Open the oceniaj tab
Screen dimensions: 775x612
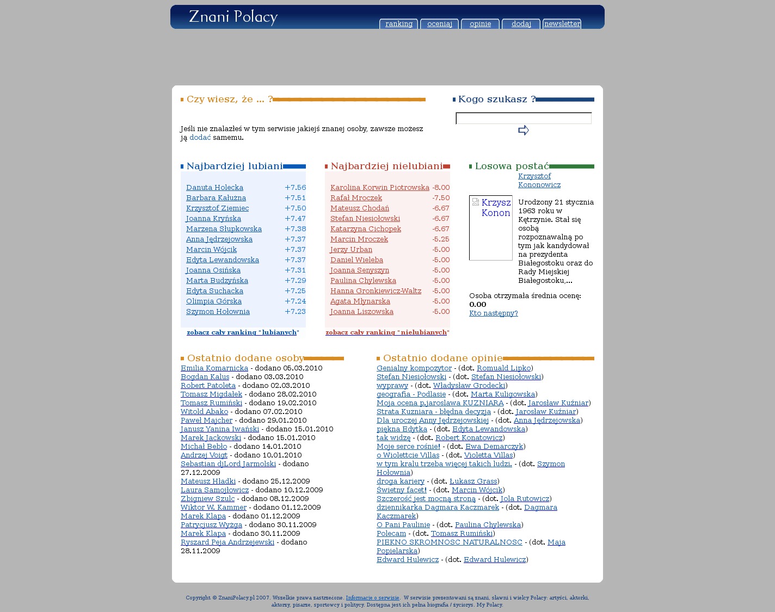point(439,24)
